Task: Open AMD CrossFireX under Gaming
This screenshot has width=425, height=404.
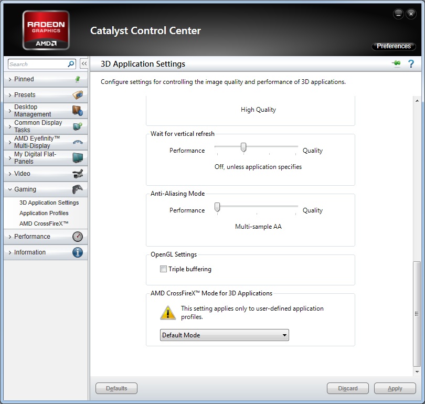Action: pos(44,224)
